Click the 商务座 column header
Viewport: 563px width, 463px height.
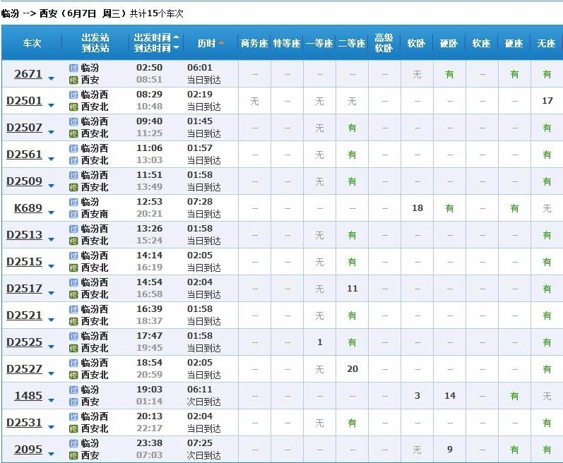point(254,43)
